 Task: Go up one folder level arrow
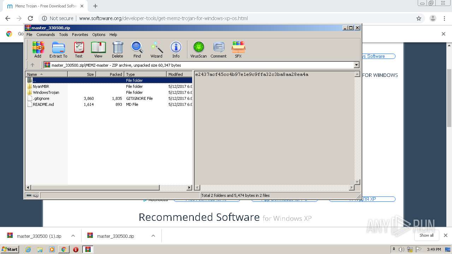32,65
